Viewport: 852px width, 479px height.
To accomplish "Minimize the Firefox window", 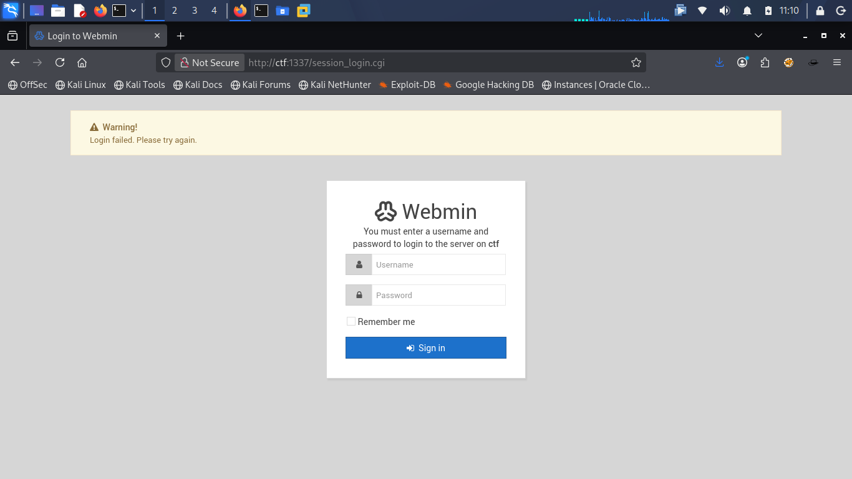I will [x=805, y=36].
